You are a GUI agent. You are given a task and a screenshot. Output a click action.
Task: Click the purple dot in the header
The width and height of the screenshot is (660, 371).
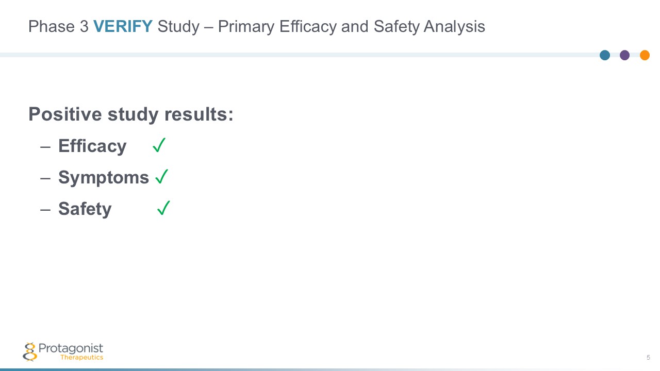point(624,55)
